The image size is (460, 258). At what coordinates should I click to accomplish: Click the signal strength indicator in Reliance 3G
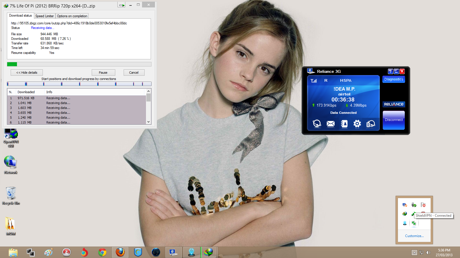click(x=314, y=81)
